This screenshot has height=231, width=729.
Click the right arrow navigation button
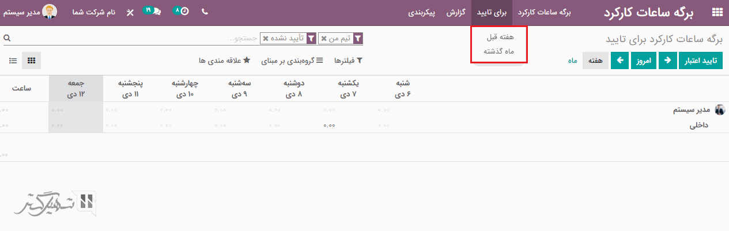click(667, 60)
